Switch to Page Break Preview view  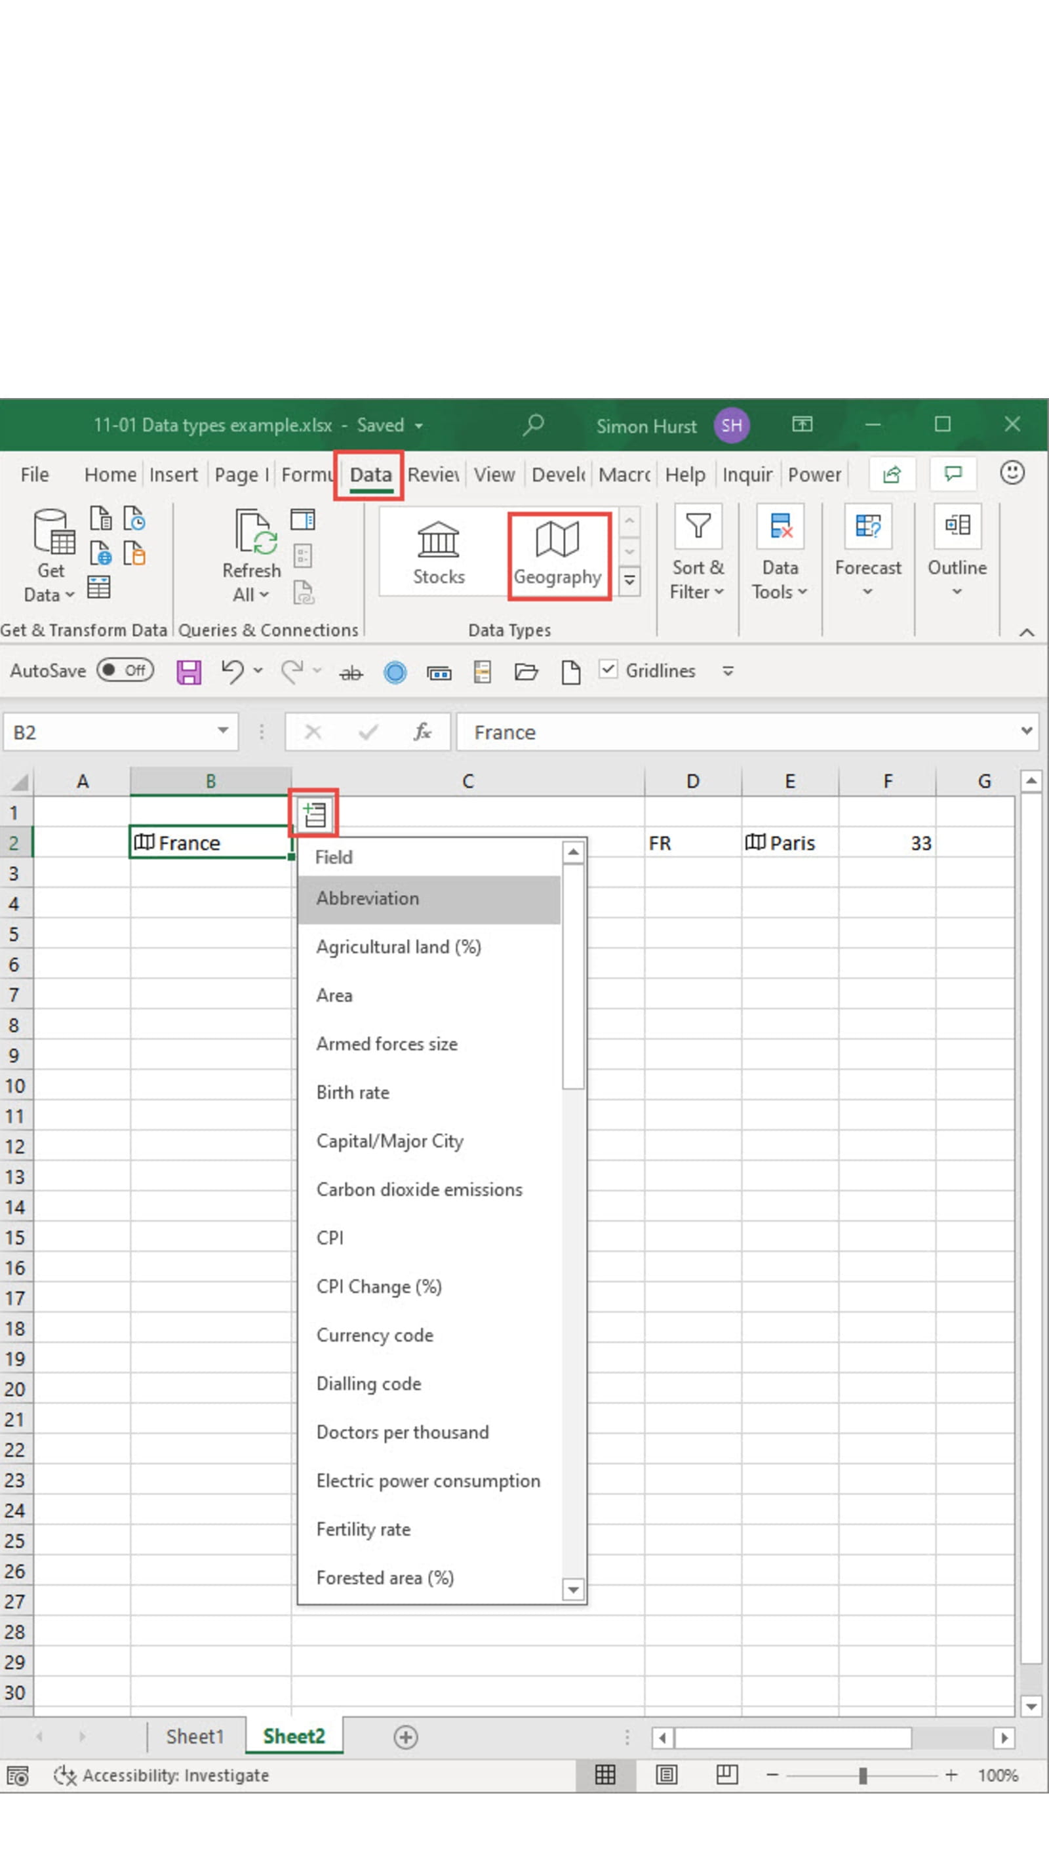pos(727,1775)
